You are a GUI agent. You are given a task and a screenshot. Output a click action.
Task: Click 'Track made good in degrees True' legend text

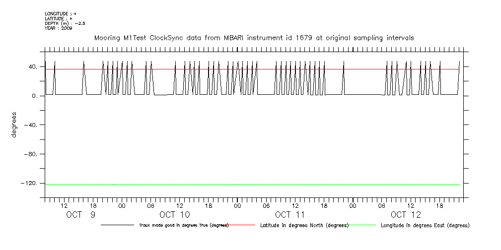click(183, 225)
